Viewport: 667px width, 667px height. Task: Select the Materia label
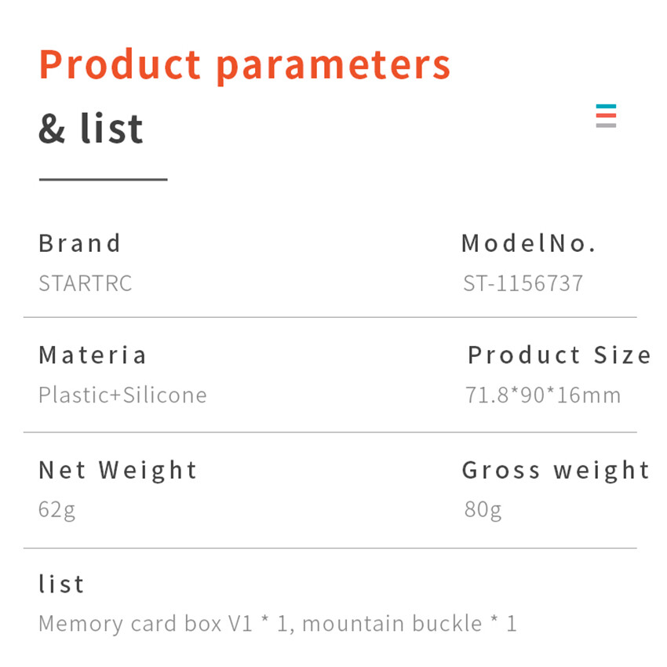click(x=93, y=355)
